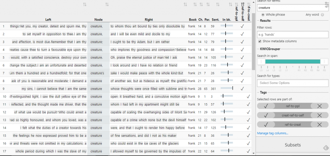Sort concordance by Left context column

(x=85, y=5)
